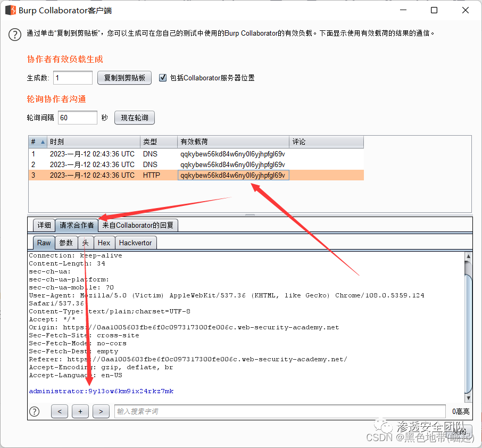Screen dimensions: 482x448
Task: Focus the 输入搜索字词 search field
Action: coord(280,411)
